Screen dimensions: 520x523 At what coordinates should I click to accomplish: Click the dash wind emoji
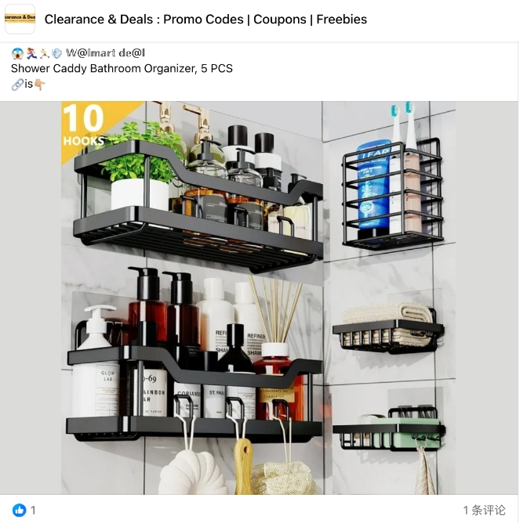pos(56,53)
